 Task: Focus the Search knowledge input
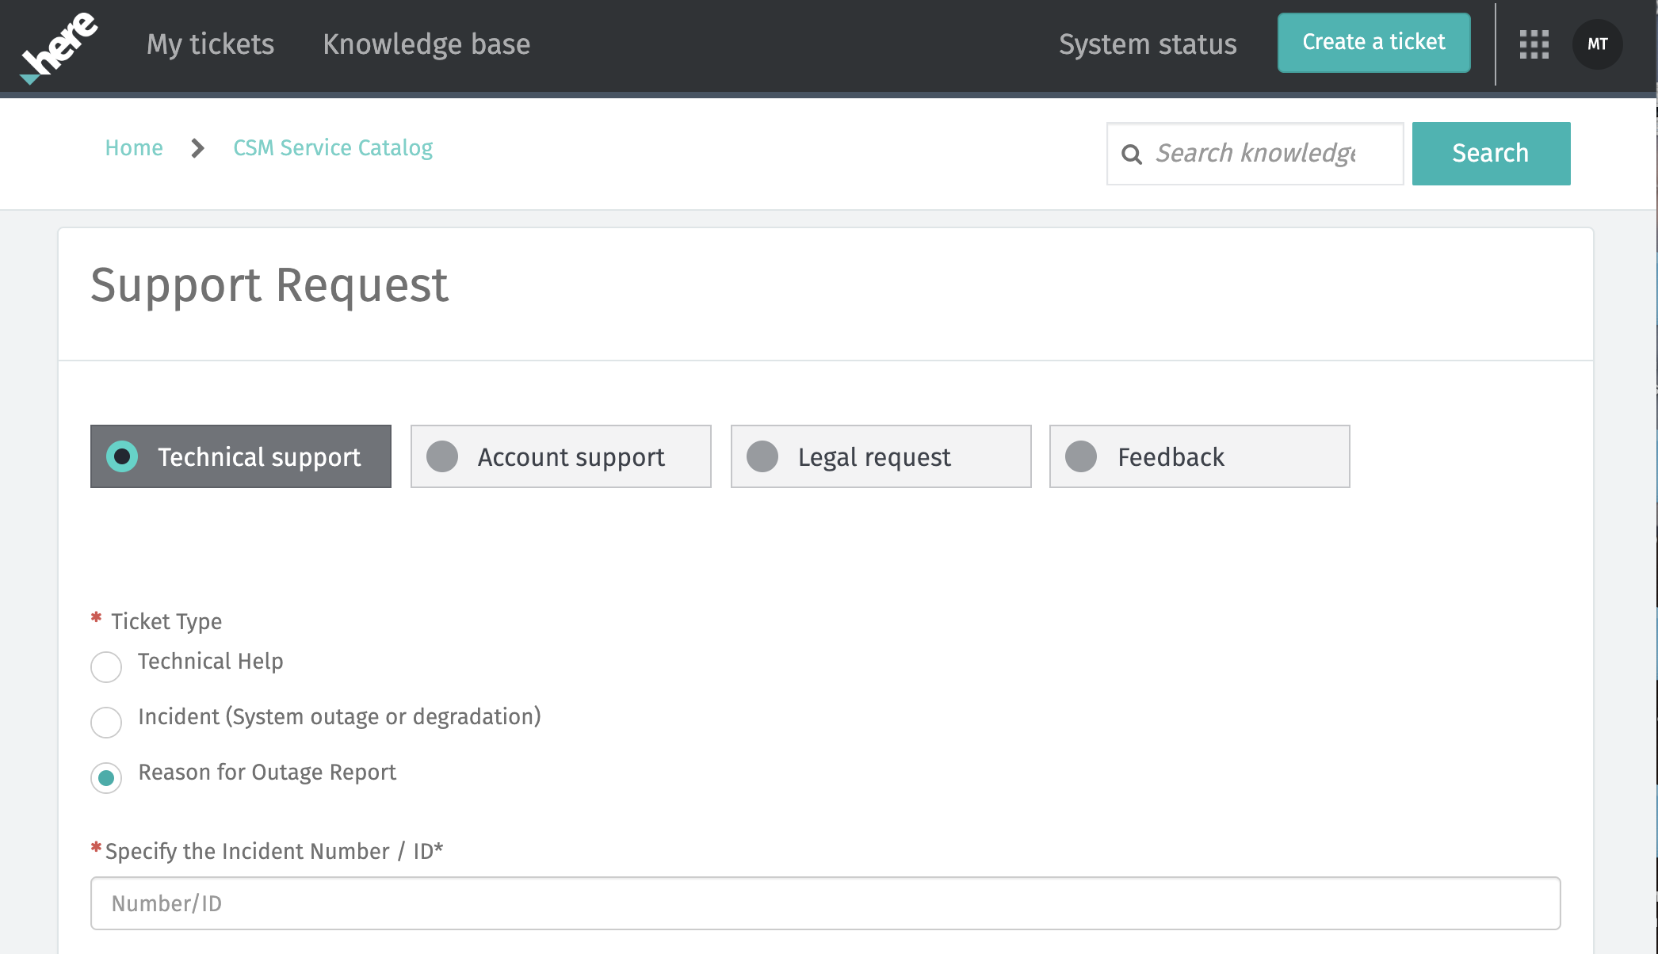pyautogui.click(x=1255, y=154)
